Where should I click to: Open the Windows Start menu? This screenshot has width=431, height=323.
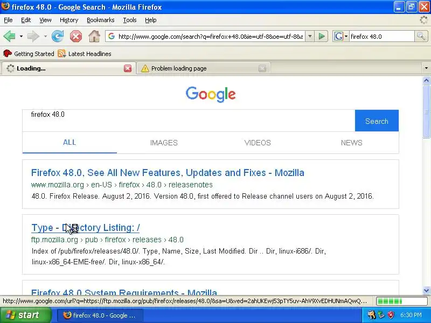point(25,315)
